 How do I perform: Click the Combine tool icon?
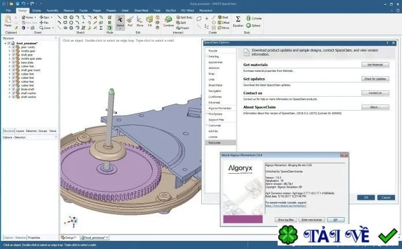coord(168,21)
